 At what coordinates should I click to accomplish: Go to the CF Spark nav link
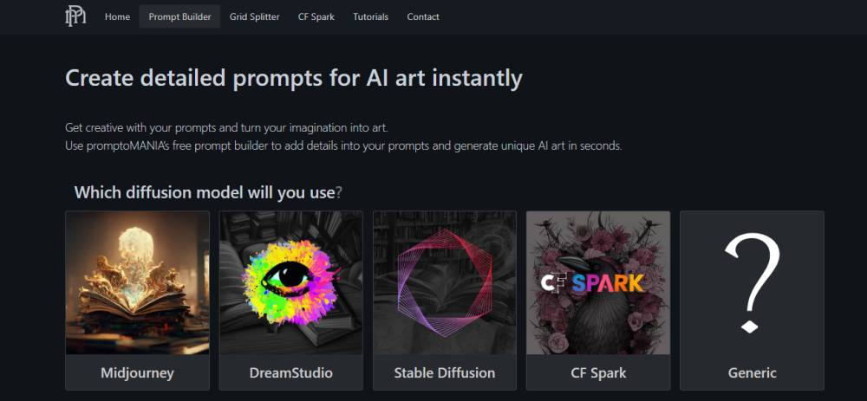pyautogui.click(x=316, y=16)
